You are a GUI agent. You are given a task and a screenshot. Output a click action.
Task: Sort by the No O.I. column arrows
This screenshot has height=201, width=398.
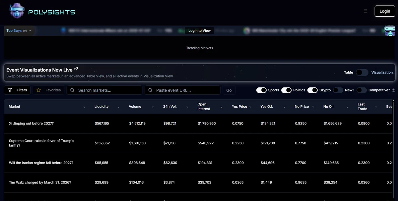[348, 107]
